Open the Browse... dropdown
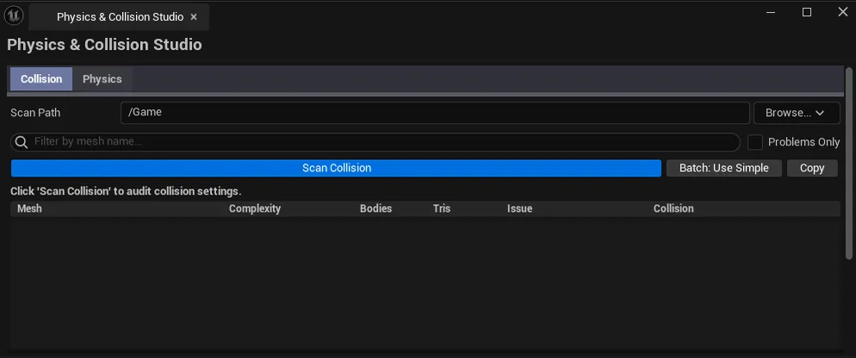856x358 pixels. tap(797, 113)
